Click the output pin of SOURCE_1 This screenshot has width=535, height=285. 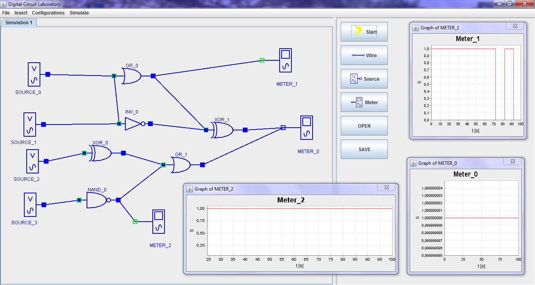(43, 124)
